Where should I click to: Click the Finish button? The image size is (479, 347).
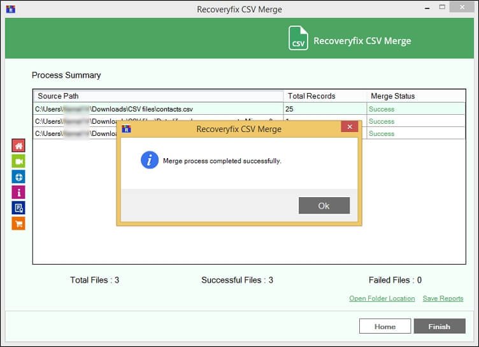[x=440, y=327]
